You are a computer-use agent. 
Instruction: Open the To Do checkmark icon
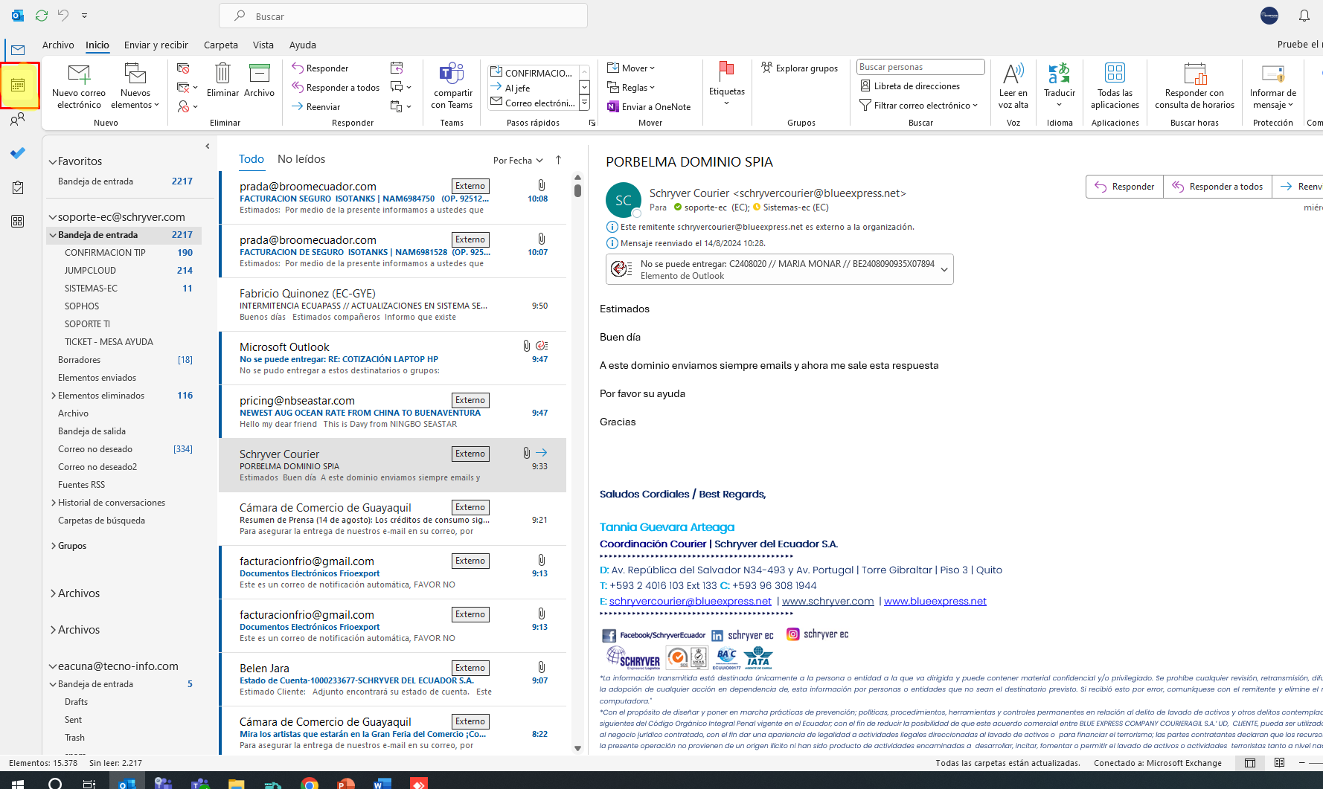tap(18, 153)
